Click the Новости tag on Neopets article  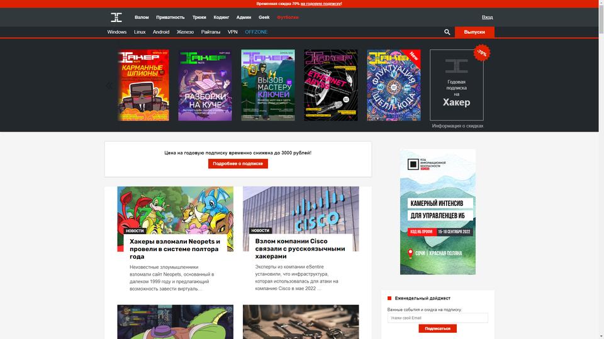pyautogui.click(x=135, y=231)
